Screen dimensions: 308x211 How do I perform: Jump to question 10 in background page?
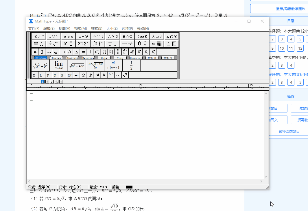[x=282, y=48]
